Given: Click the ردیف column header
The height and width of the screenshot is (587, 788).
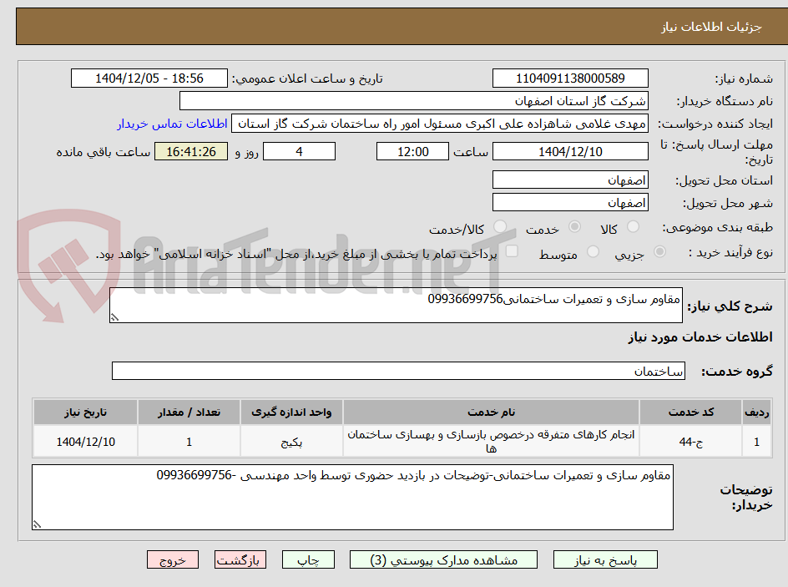Looking at the screenshot, I should (757, 412).
